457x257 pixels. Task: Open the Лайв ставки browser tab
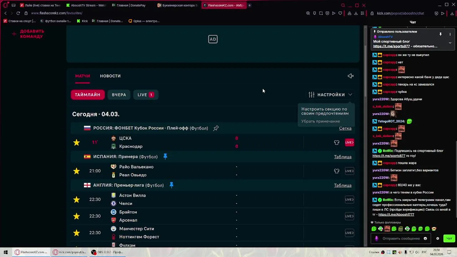point(40,5)
